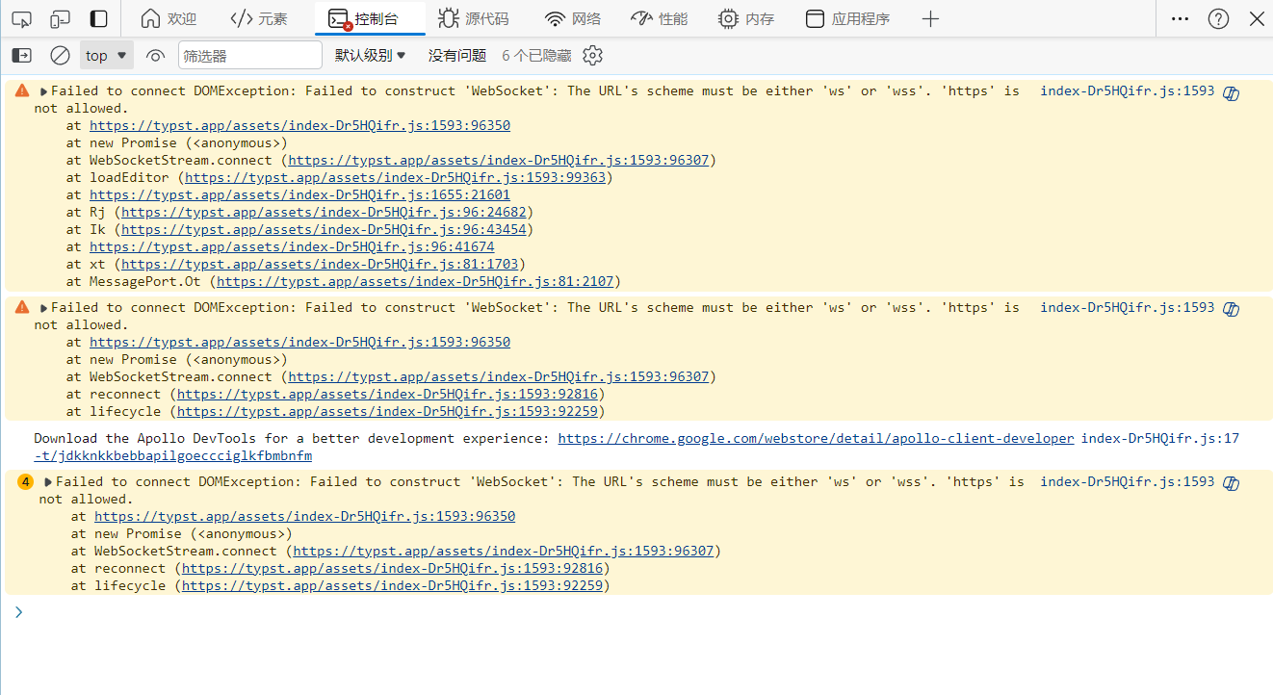Open grouped warning's lifecycle link 1593:92259
This screenshot has height=695, width=1273.
point(392,585)
